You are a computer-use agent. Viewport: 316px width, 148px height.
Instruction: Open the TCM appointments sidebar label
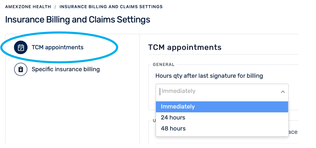[x=58, y=47]
